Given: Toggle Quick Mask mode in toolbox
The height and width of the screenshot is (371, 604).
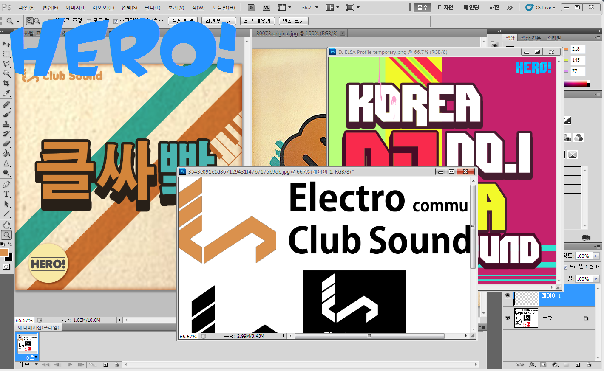Looking at the screenshot, I should [6, 267].
